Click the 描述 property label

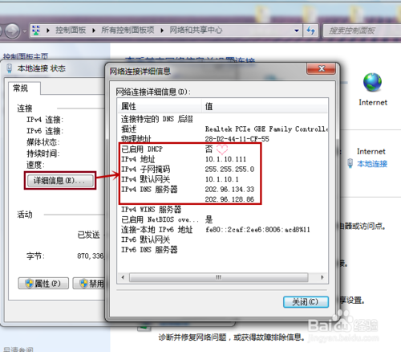(x=128, y=129)
